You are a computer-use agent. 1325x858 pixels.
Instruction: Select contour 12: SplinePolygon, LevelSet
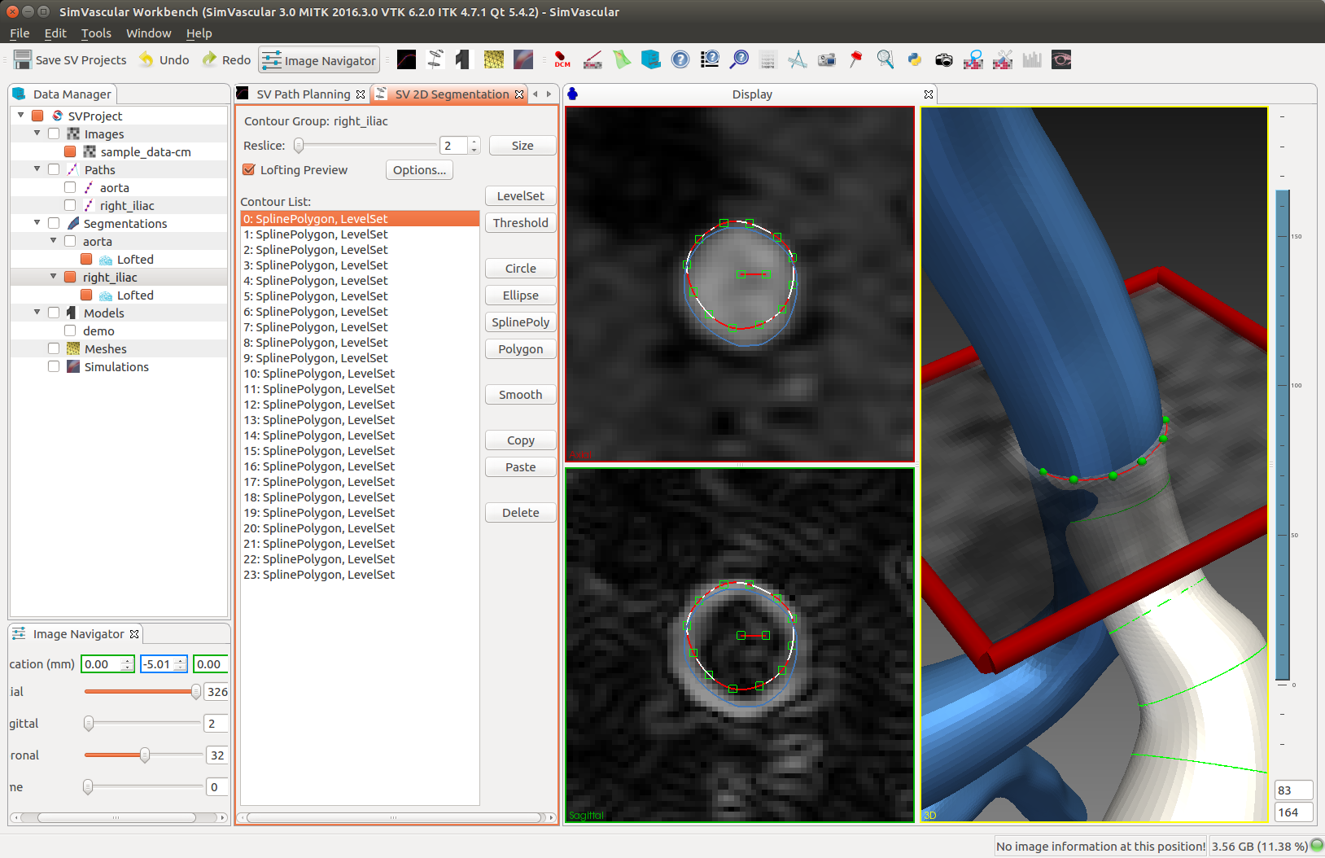[x=360, y=405]
